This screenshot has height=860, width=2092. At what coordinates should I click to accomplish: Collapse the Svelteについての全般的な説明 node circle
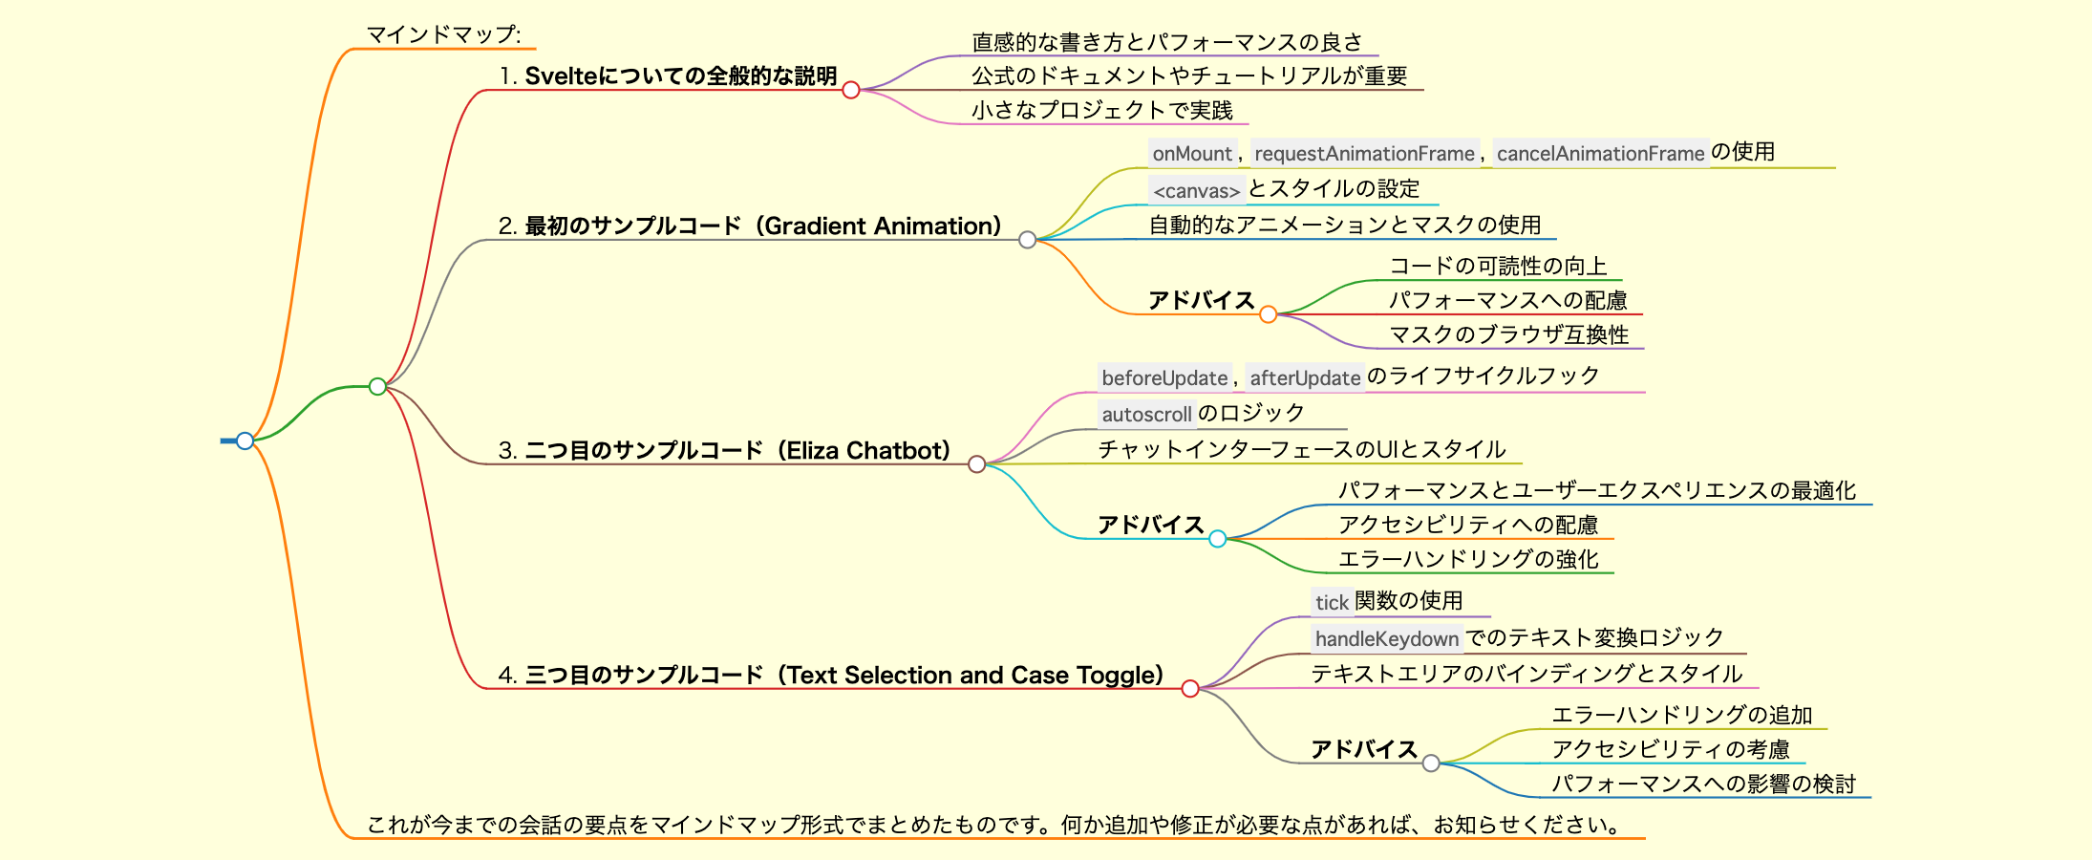click(851, 90)
